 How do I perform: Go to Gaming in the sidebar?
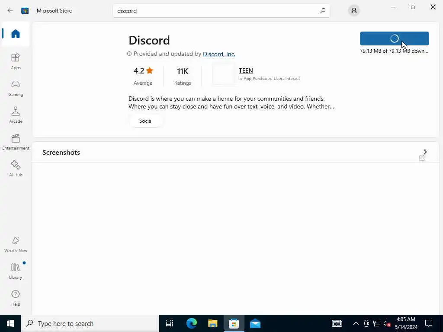click(16, 88)
